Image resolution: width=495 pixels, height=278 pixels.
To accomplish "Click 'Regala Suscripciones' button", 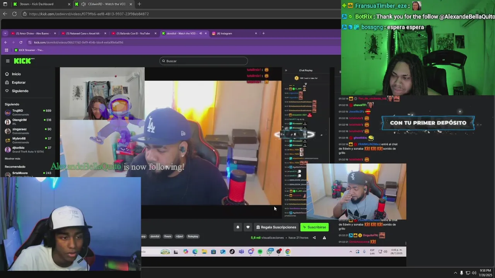I will [x=276, y=227].
